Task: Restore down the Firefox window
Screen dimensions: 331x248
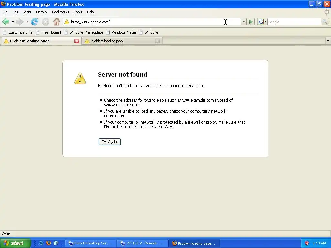Action: pos(319,4)
